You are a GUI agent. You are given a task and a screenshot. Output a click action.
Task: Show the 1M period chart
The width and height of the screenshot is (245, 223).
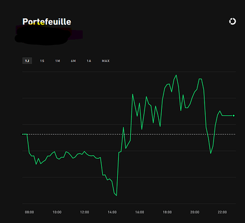[x=58, y=61]
